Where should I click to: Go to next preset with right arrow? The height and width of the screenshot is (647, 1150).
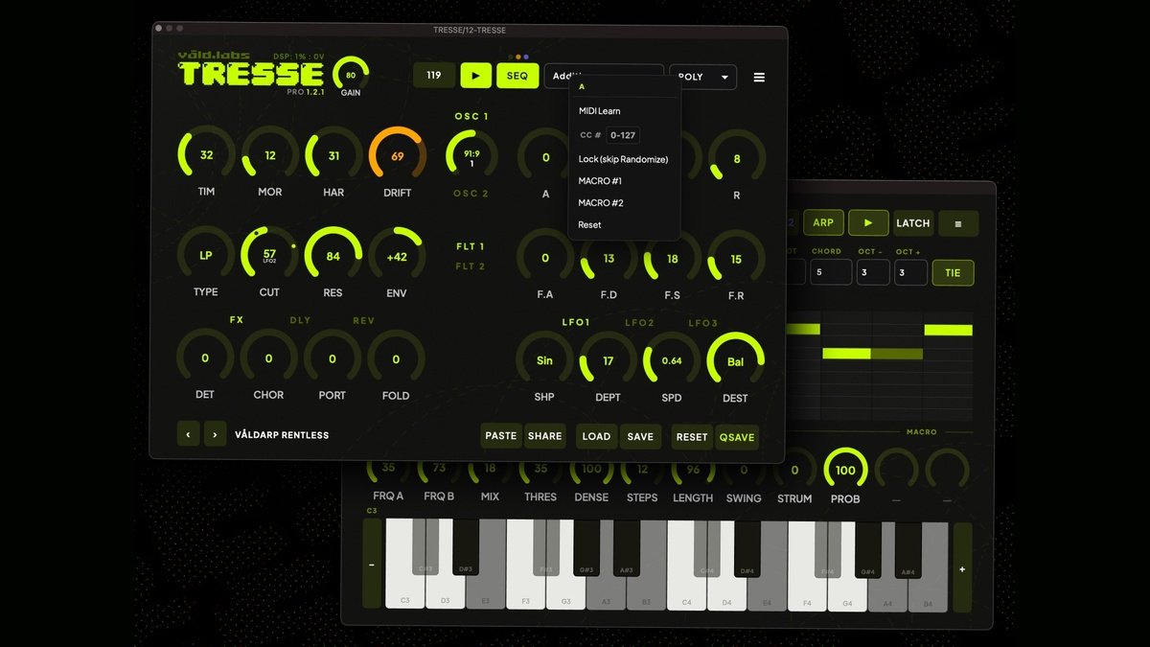coord(216,434)
